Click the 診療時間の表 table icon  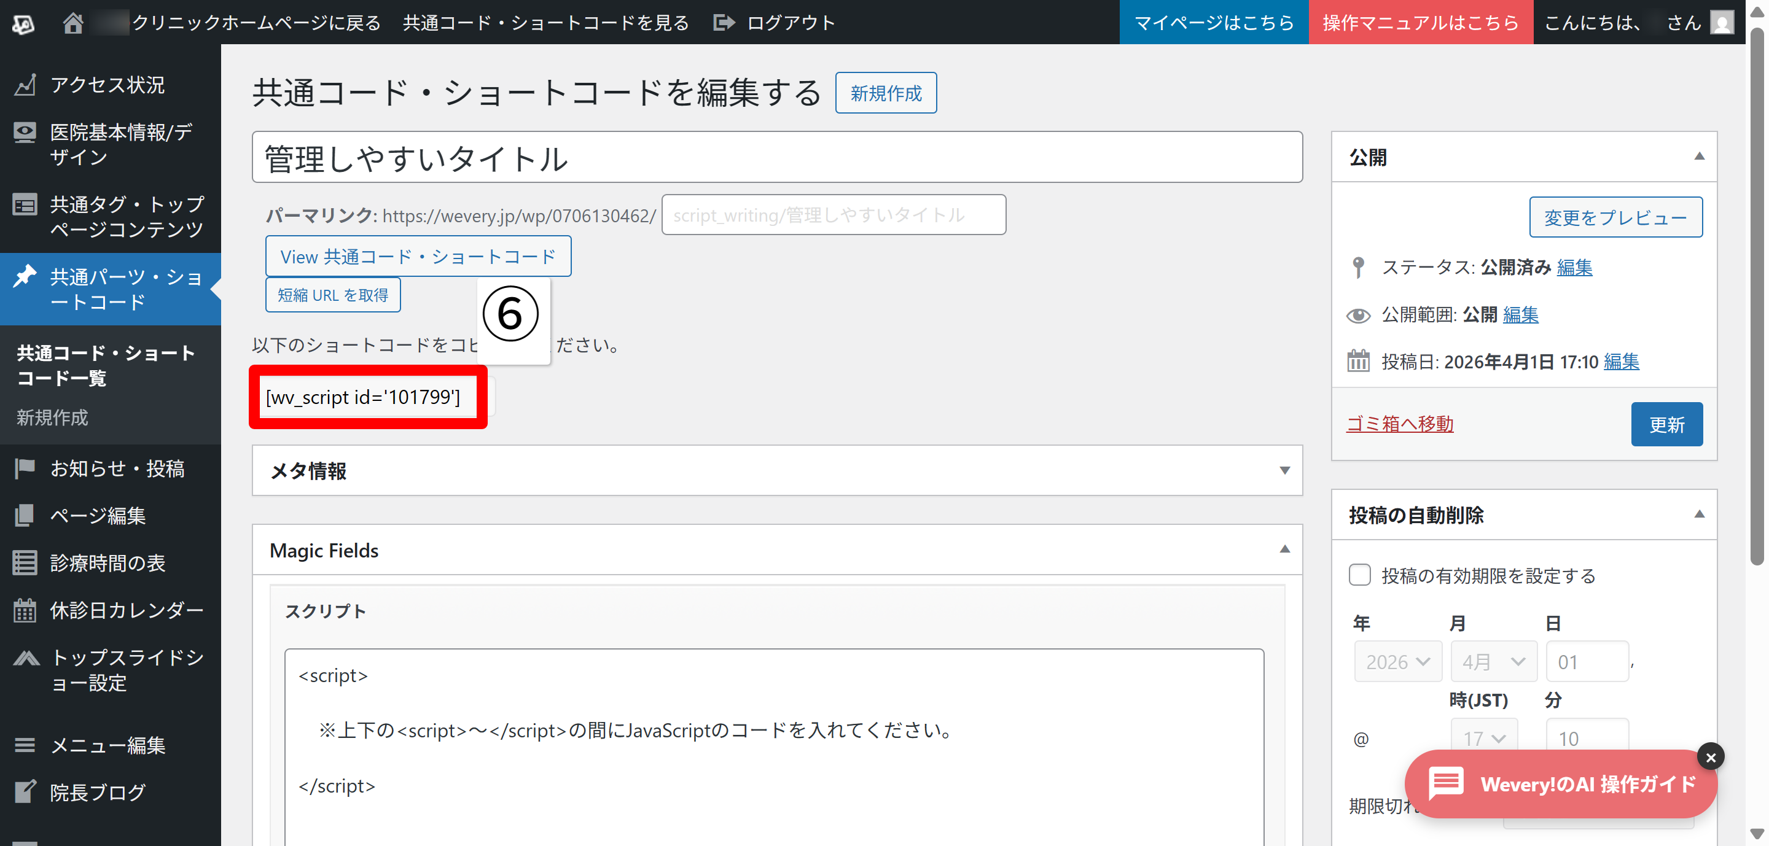click(x=25, y=562)
